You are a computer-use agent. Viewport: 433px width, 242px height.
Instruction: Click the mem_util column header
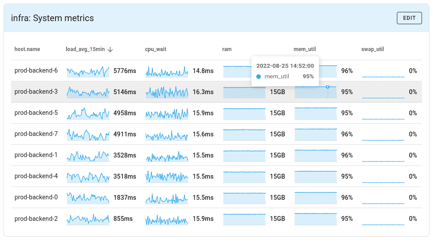pos(304,49)
